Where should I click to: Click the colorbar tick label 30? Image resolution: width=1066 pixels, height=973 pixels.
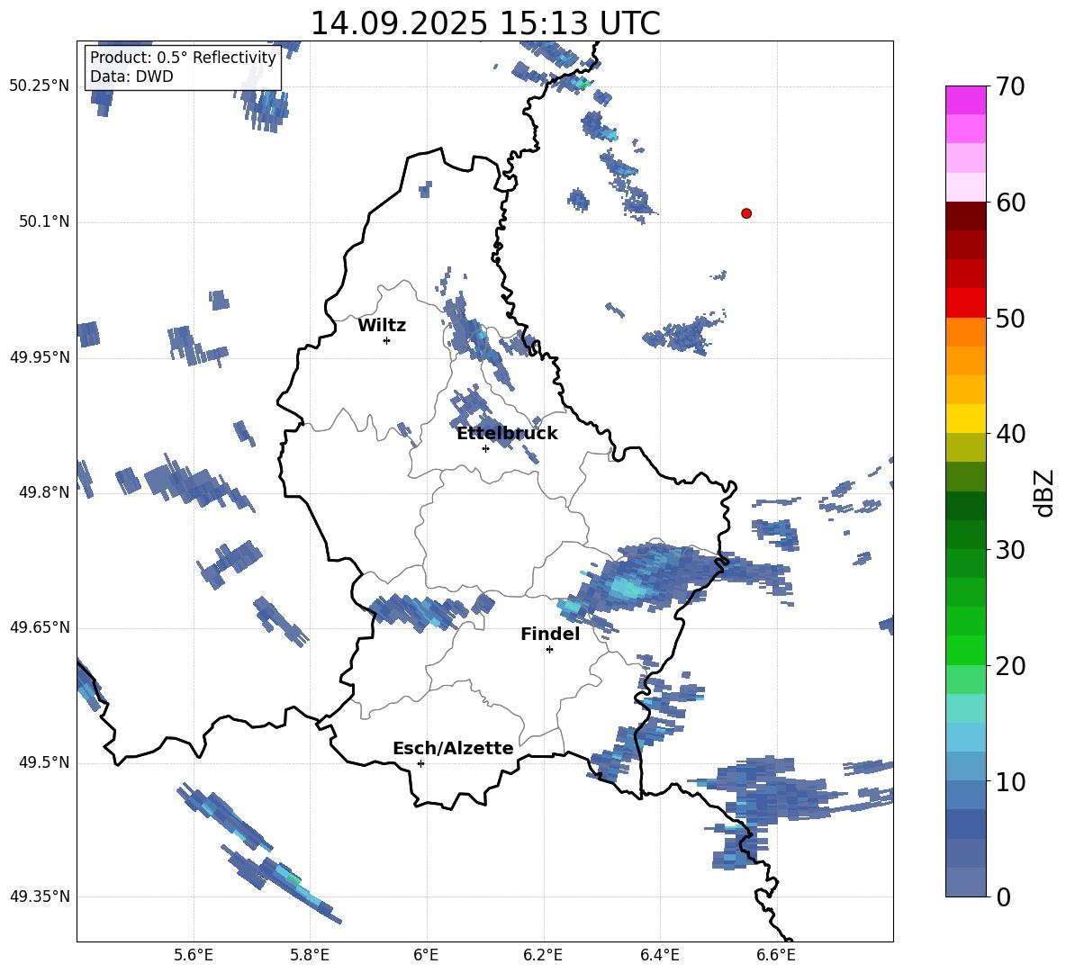(x=1011, y=550)
